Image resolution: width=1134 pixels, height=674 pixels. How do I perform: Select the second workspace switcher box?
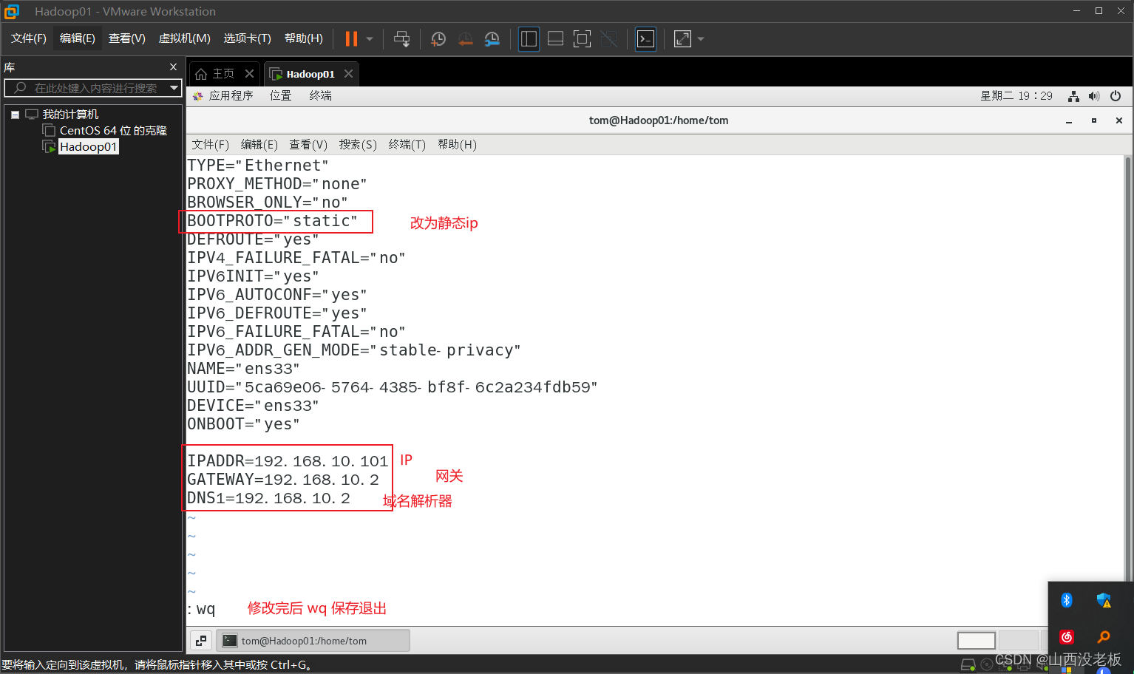1019,640
